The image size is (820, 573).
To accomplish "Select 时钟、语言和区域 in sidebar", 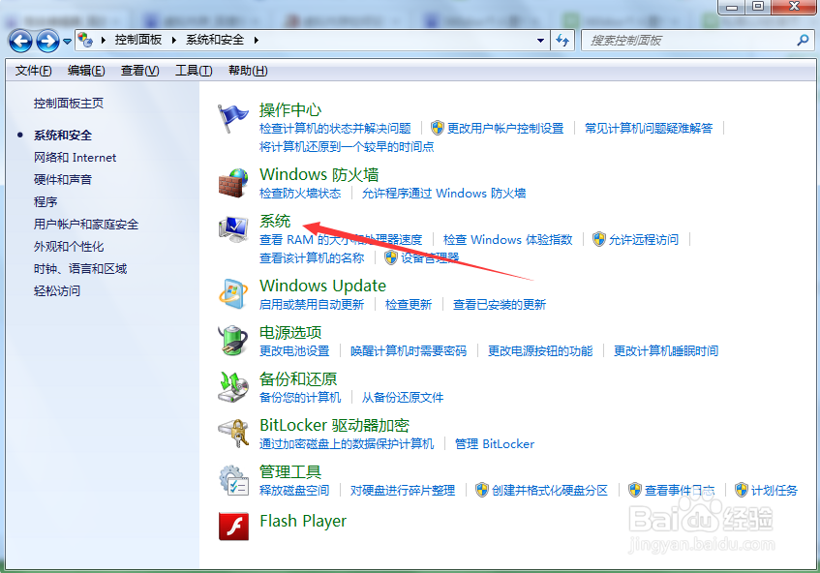I will pos(80,269).
